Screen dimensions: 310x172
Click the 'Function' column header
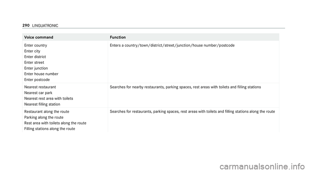118,37
